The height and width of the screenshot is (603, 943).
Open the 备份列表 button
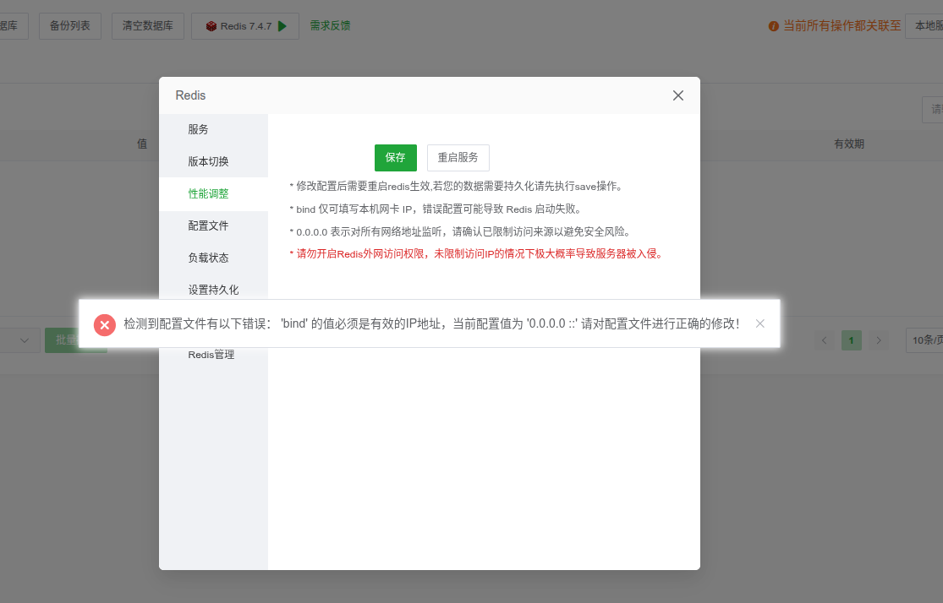pos(70,26)
